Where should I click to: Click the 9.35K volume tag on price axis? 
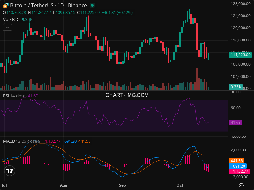[236, 87]
